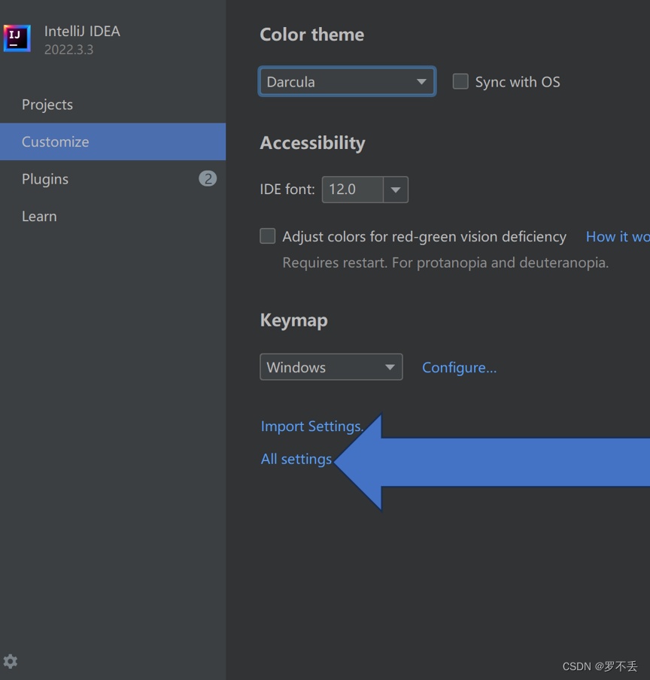Click the Configure... keymap link
Screen dimensions: 650x680
pos(459,368)
